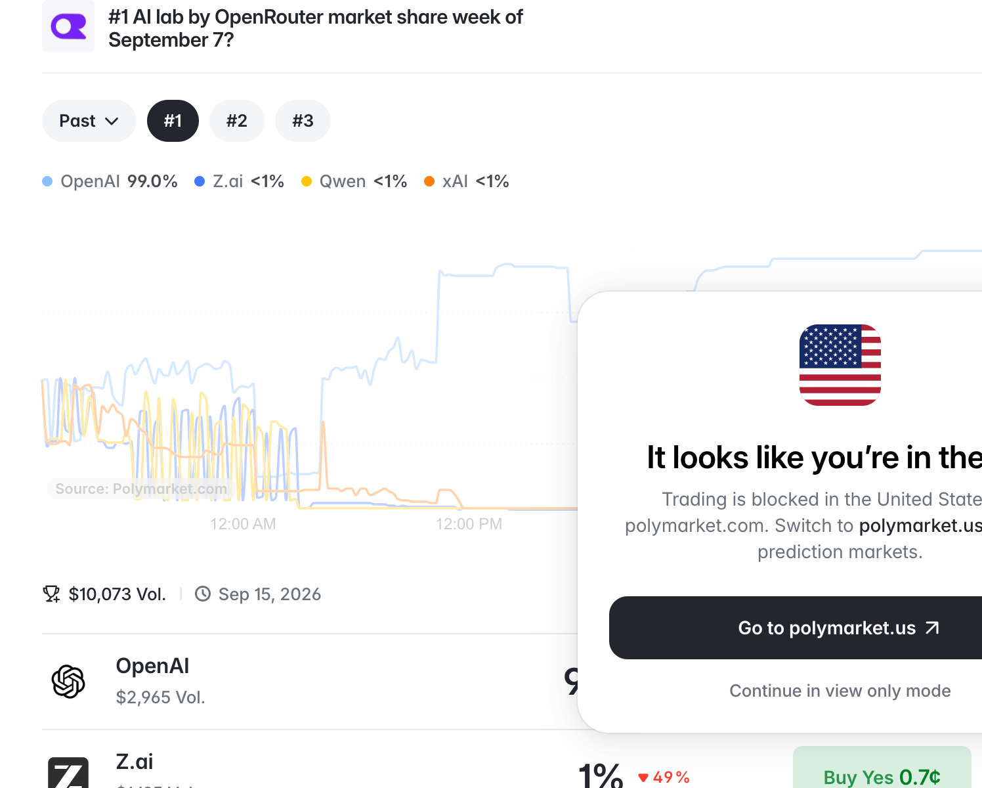Toggle the xAI legend entry
The height and width of the screenshot is (788, 982).
(467, 181)
